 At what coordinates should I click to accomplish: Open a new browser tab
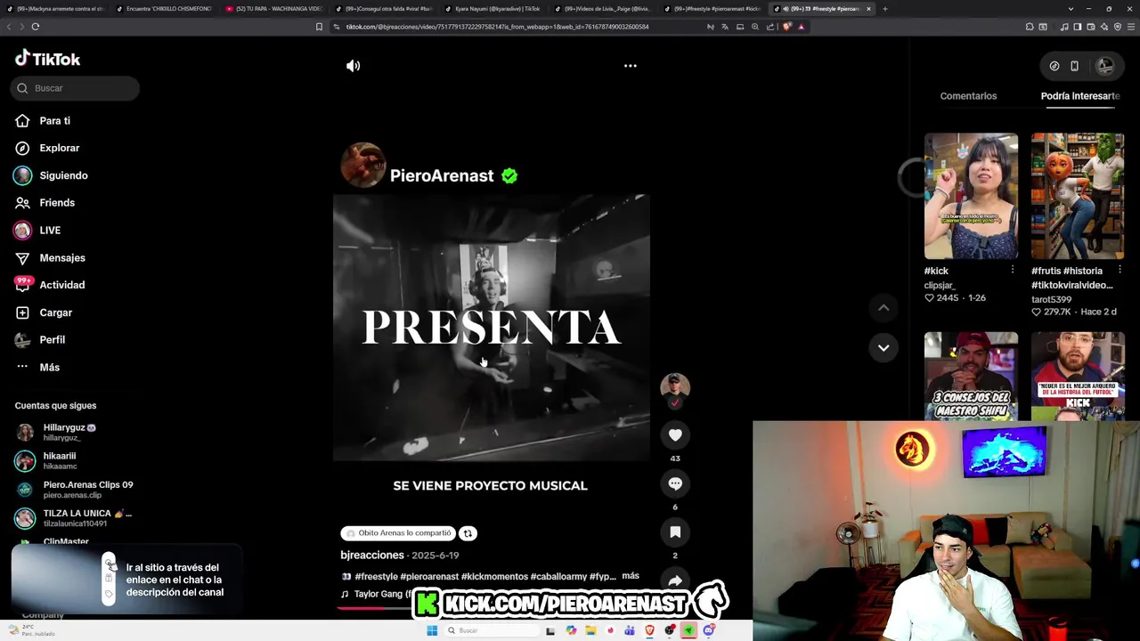[884, 9]
